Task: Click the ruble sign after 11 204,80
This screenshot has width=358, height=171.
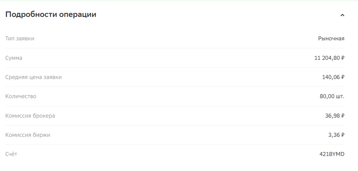Action: pos(343,58)
